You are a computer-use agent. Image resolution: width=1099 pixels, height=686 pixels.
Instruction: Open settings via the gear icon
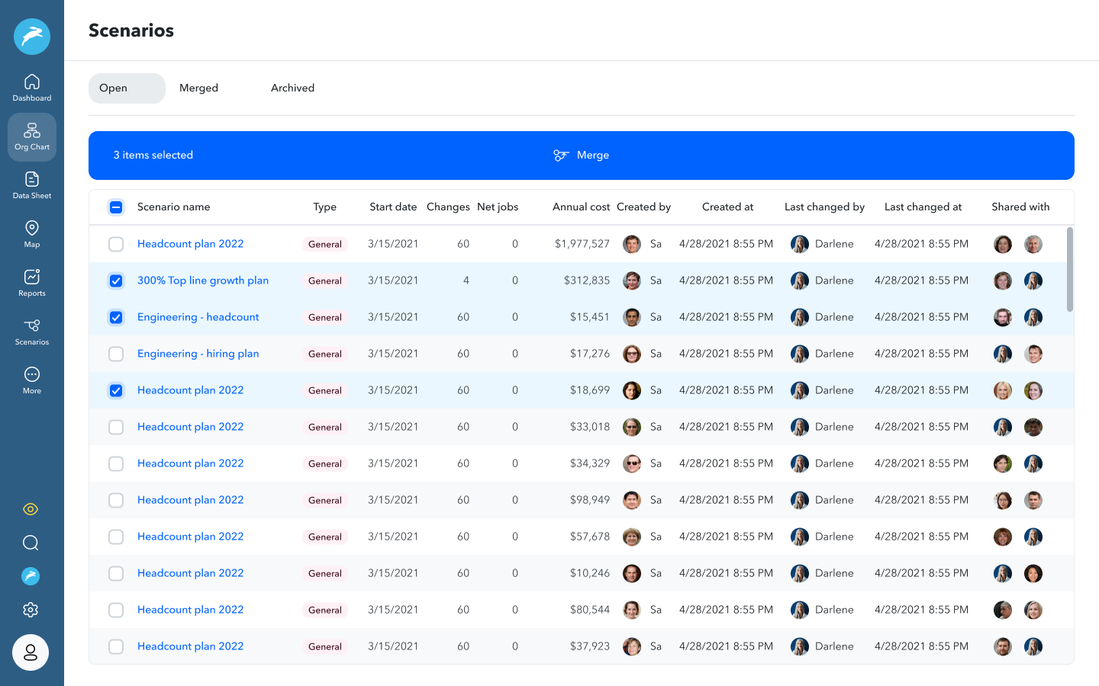click(x=31, y=610)
